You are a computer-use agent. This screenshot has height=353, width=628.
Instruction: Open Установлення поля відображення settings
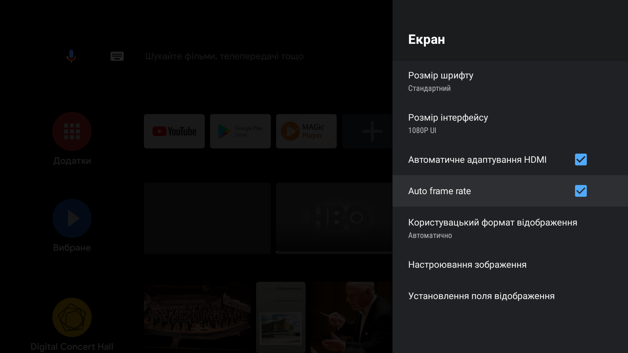point(481,296)
